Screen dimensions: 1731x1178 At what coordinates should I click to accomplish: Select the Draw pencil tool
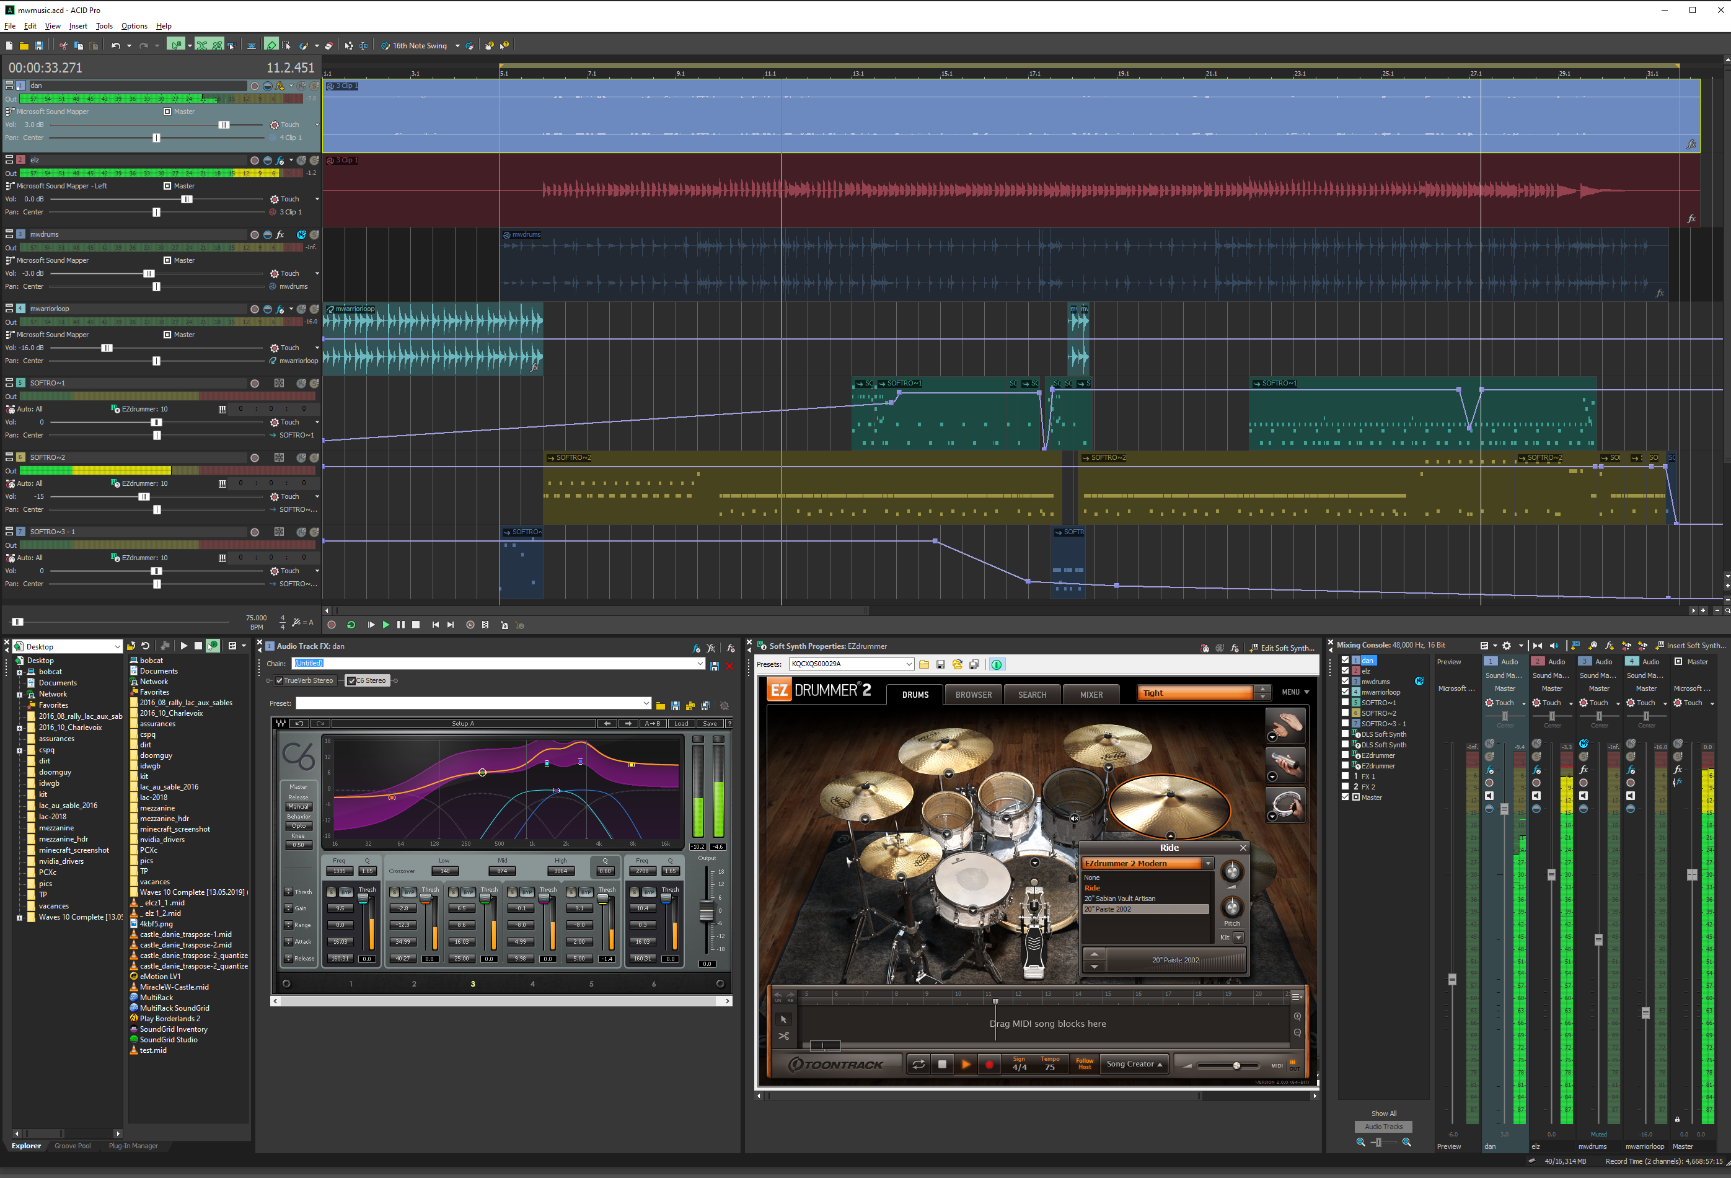(x=271, y=45)
